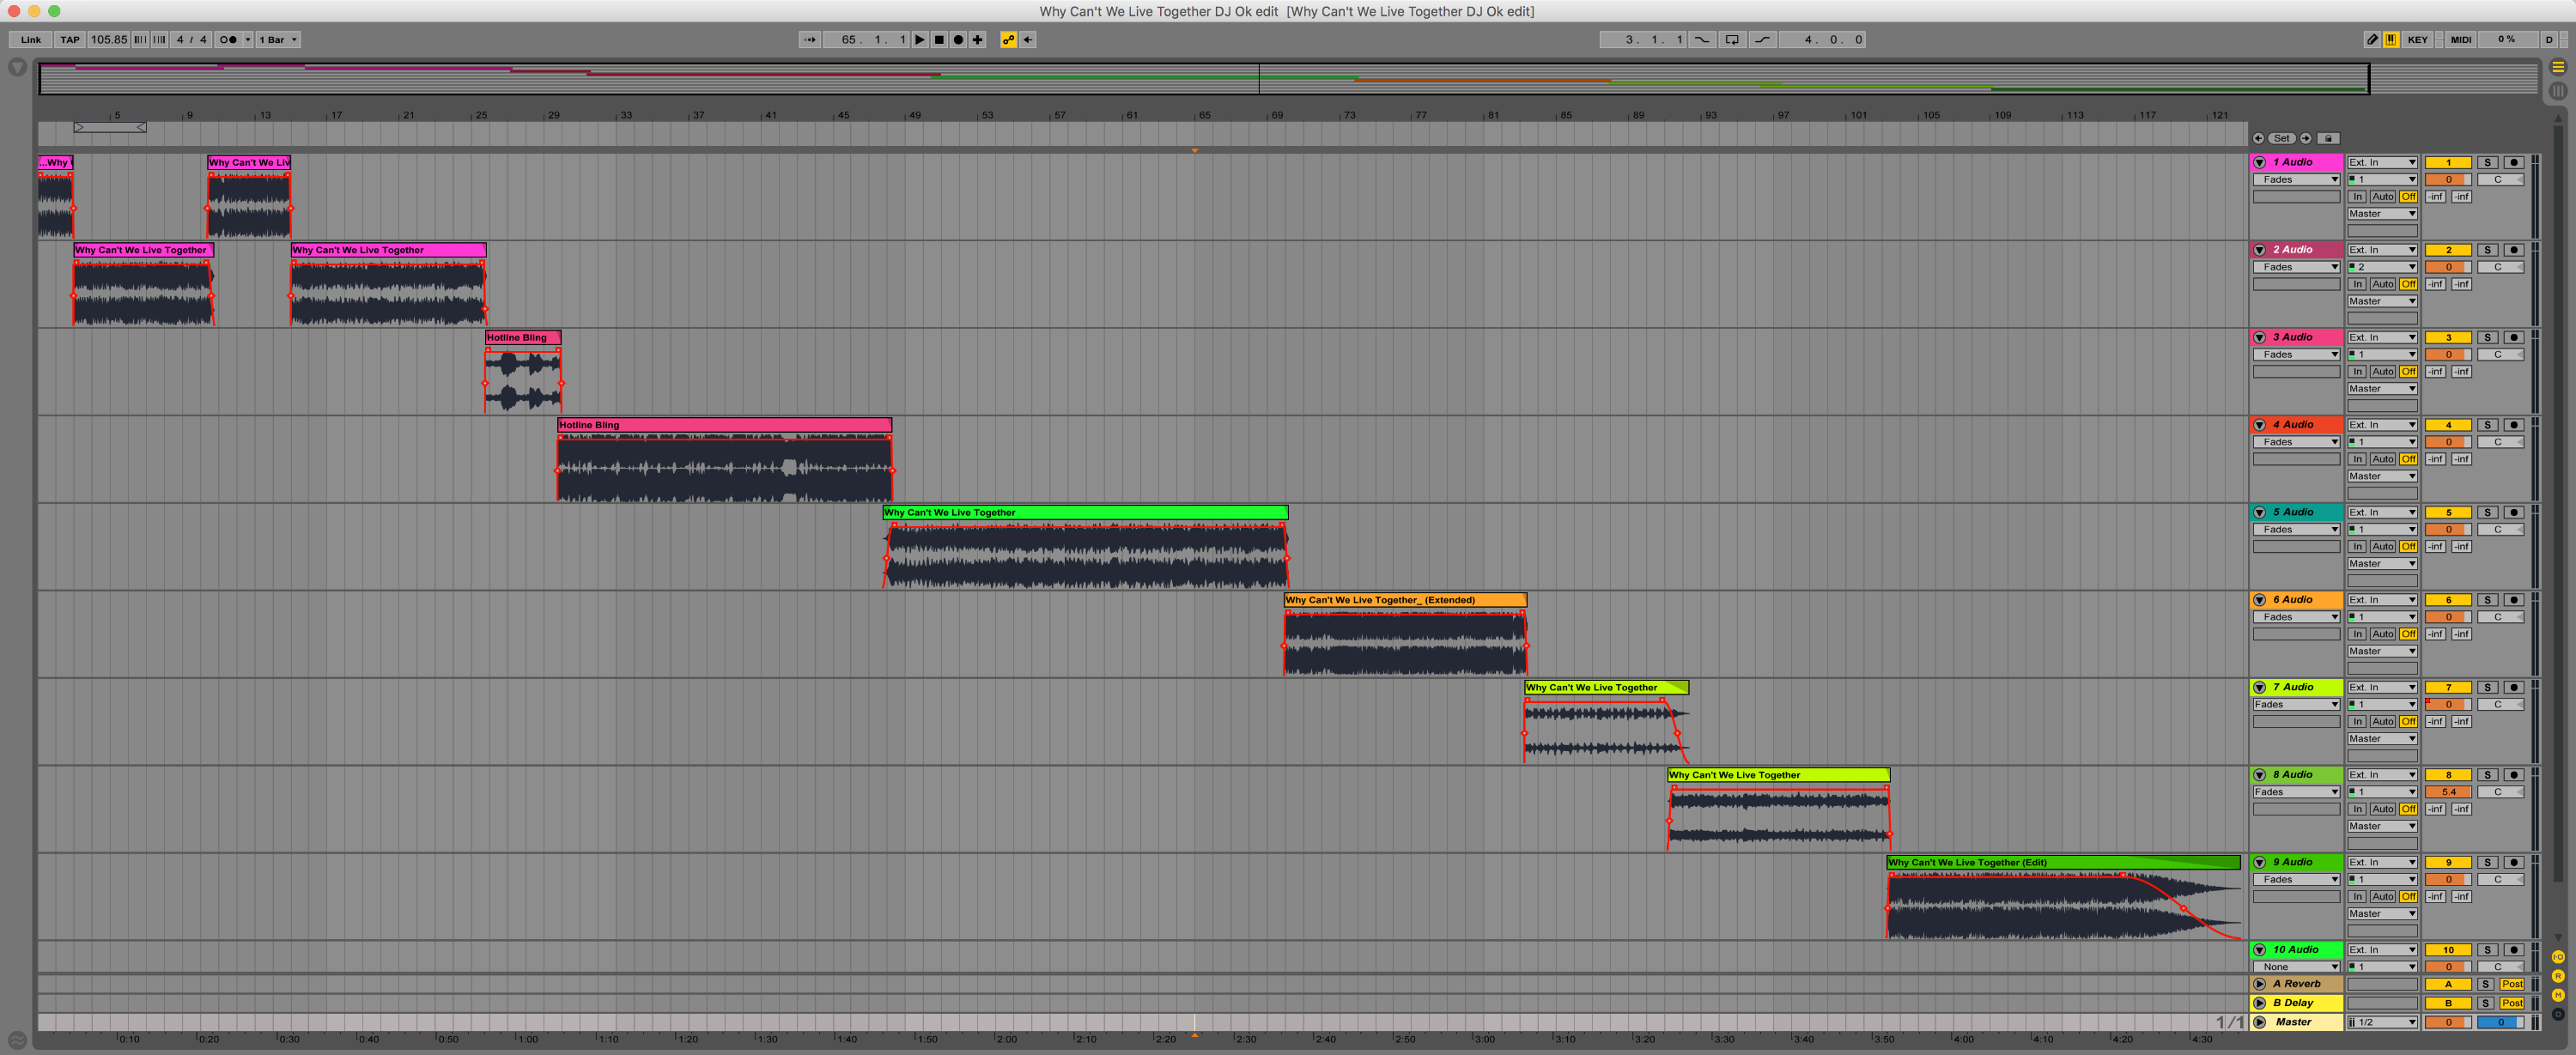2576x1055 pixels.
Task: Click the Loop switch icon
Action: click(x=1732, y=40)
